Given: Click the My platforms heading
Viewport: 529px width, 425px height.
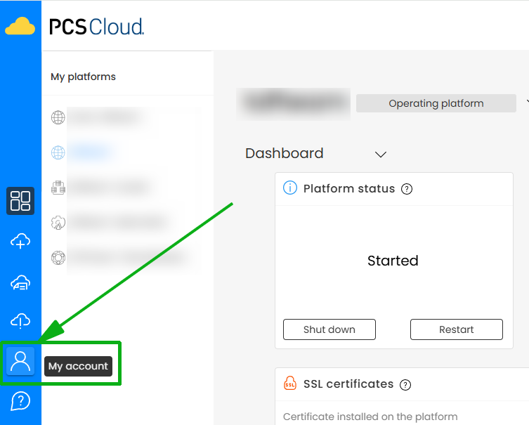Looking at the screenshot, I should pyautogui.click(x=83, y=77).
